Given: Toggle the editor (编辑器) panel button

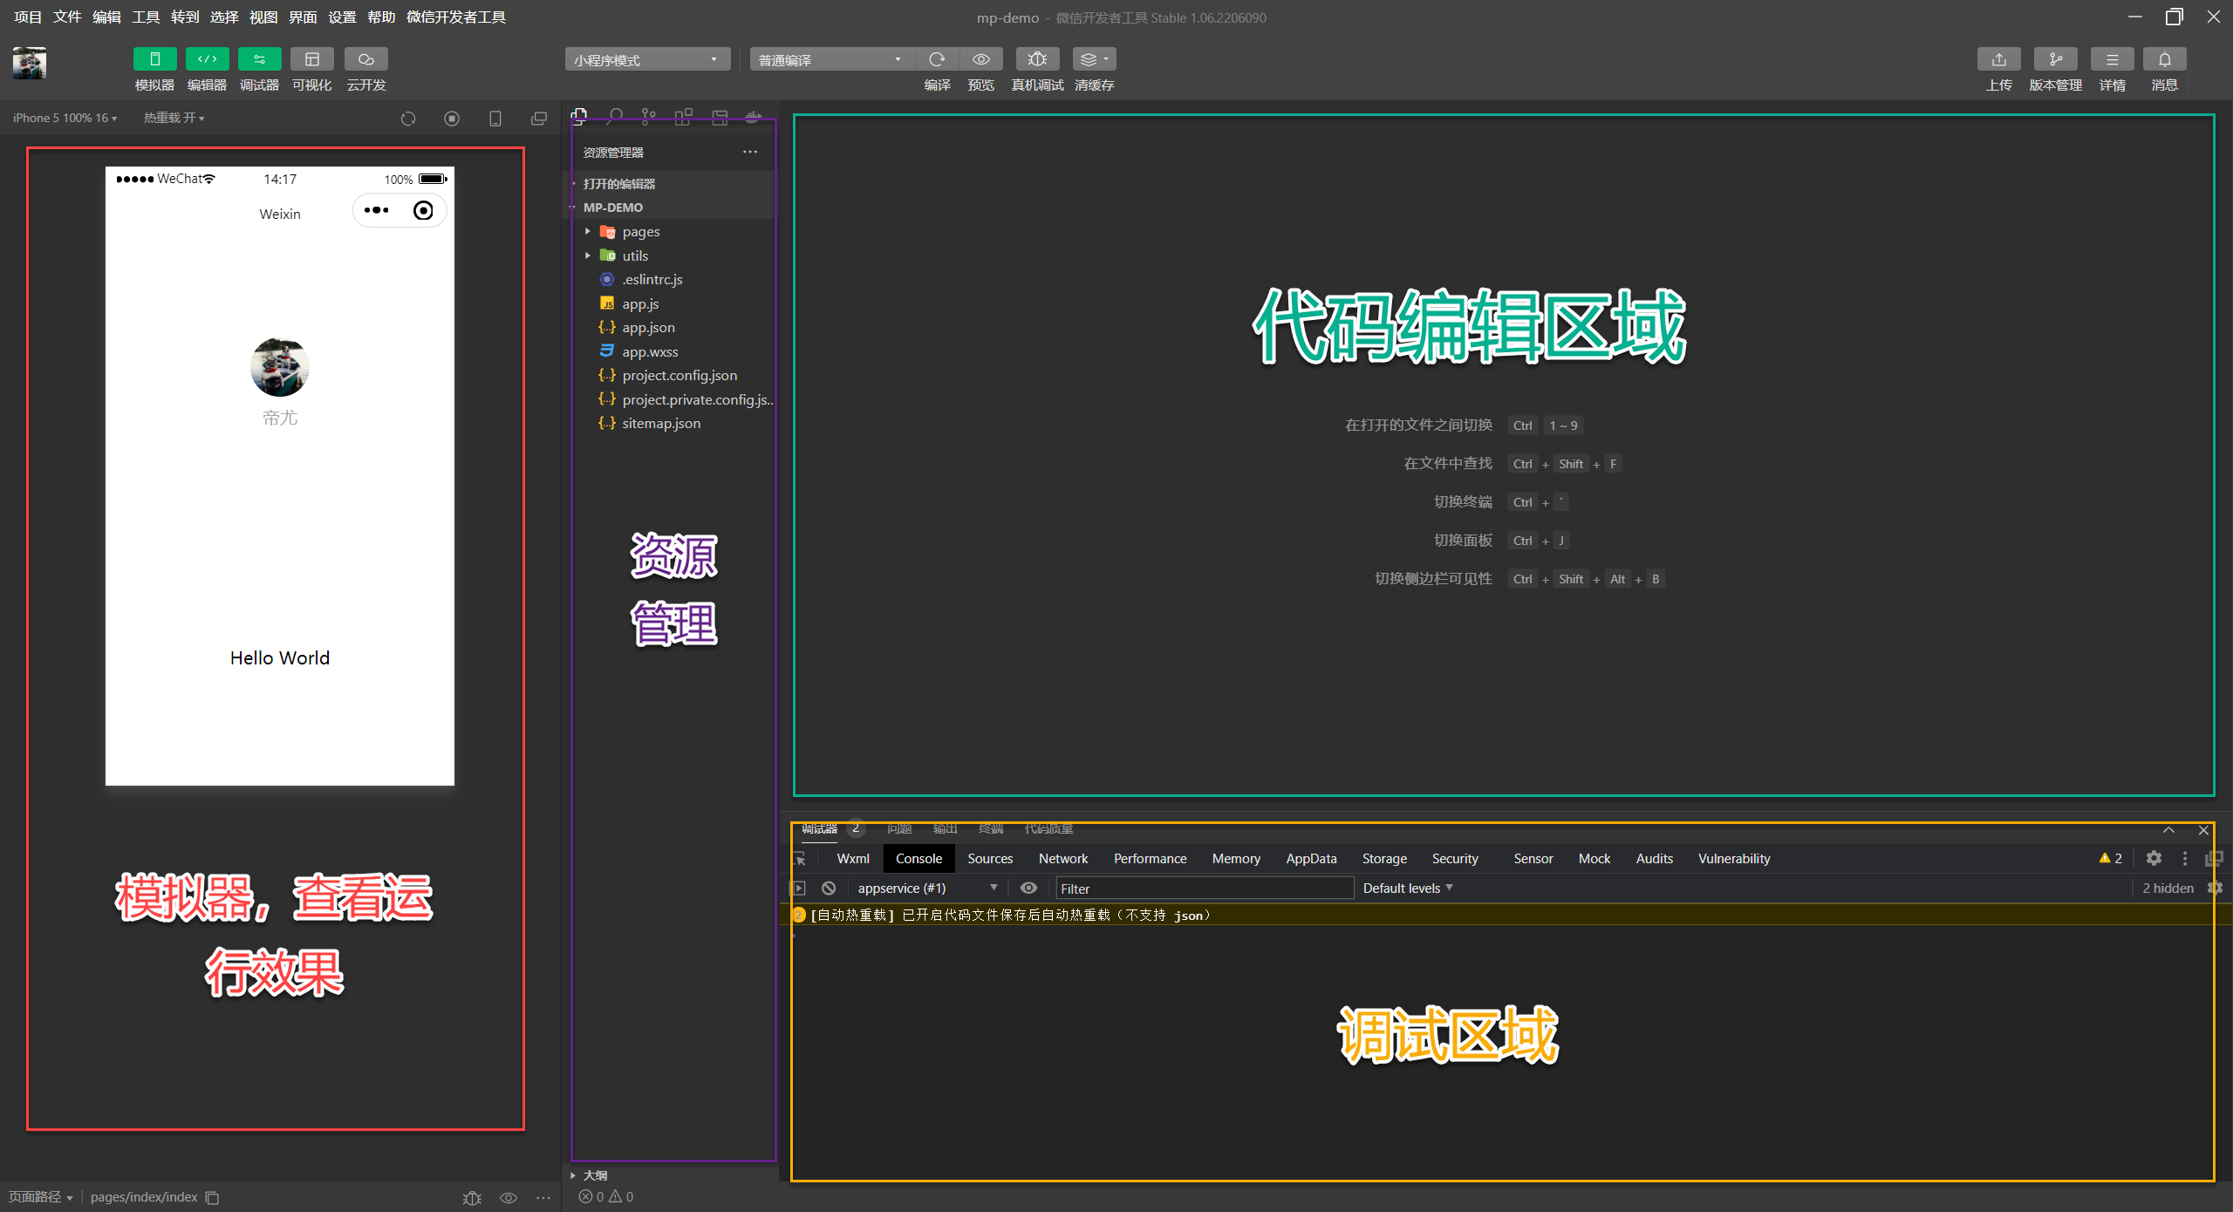Looking at the screenshot, I should [x=207, y=59].
